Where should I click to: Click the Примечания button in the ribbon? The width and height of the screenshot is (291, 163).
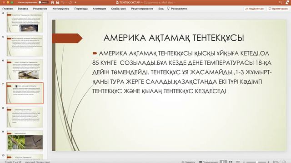coord(278,9)
